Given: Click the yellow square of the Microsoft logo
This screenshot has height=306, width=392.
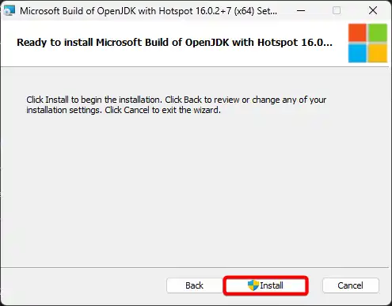Looking at the screenshot, I should tap(378, 53).
